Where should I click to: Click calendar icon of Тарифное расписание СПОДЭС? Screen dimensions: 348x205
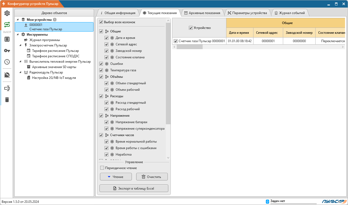coord(29,56)
